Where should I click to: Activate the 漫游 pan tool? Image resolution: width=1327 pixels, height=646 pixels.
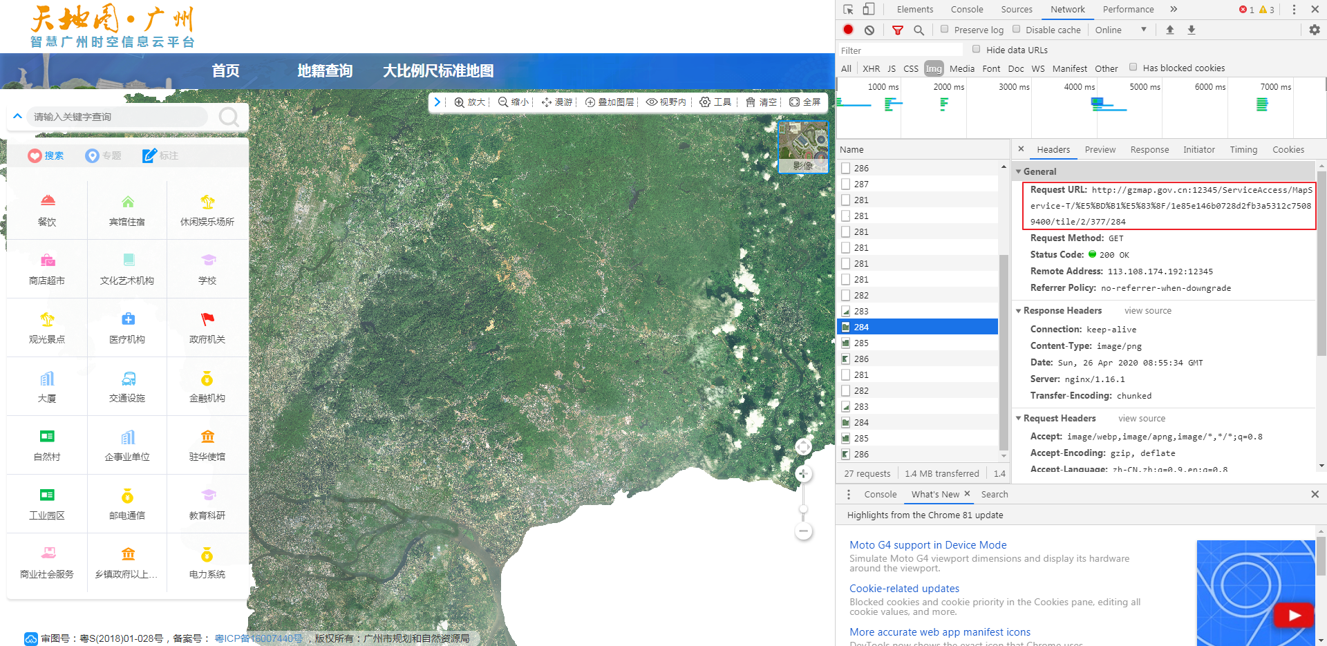[x=557, y=102]
